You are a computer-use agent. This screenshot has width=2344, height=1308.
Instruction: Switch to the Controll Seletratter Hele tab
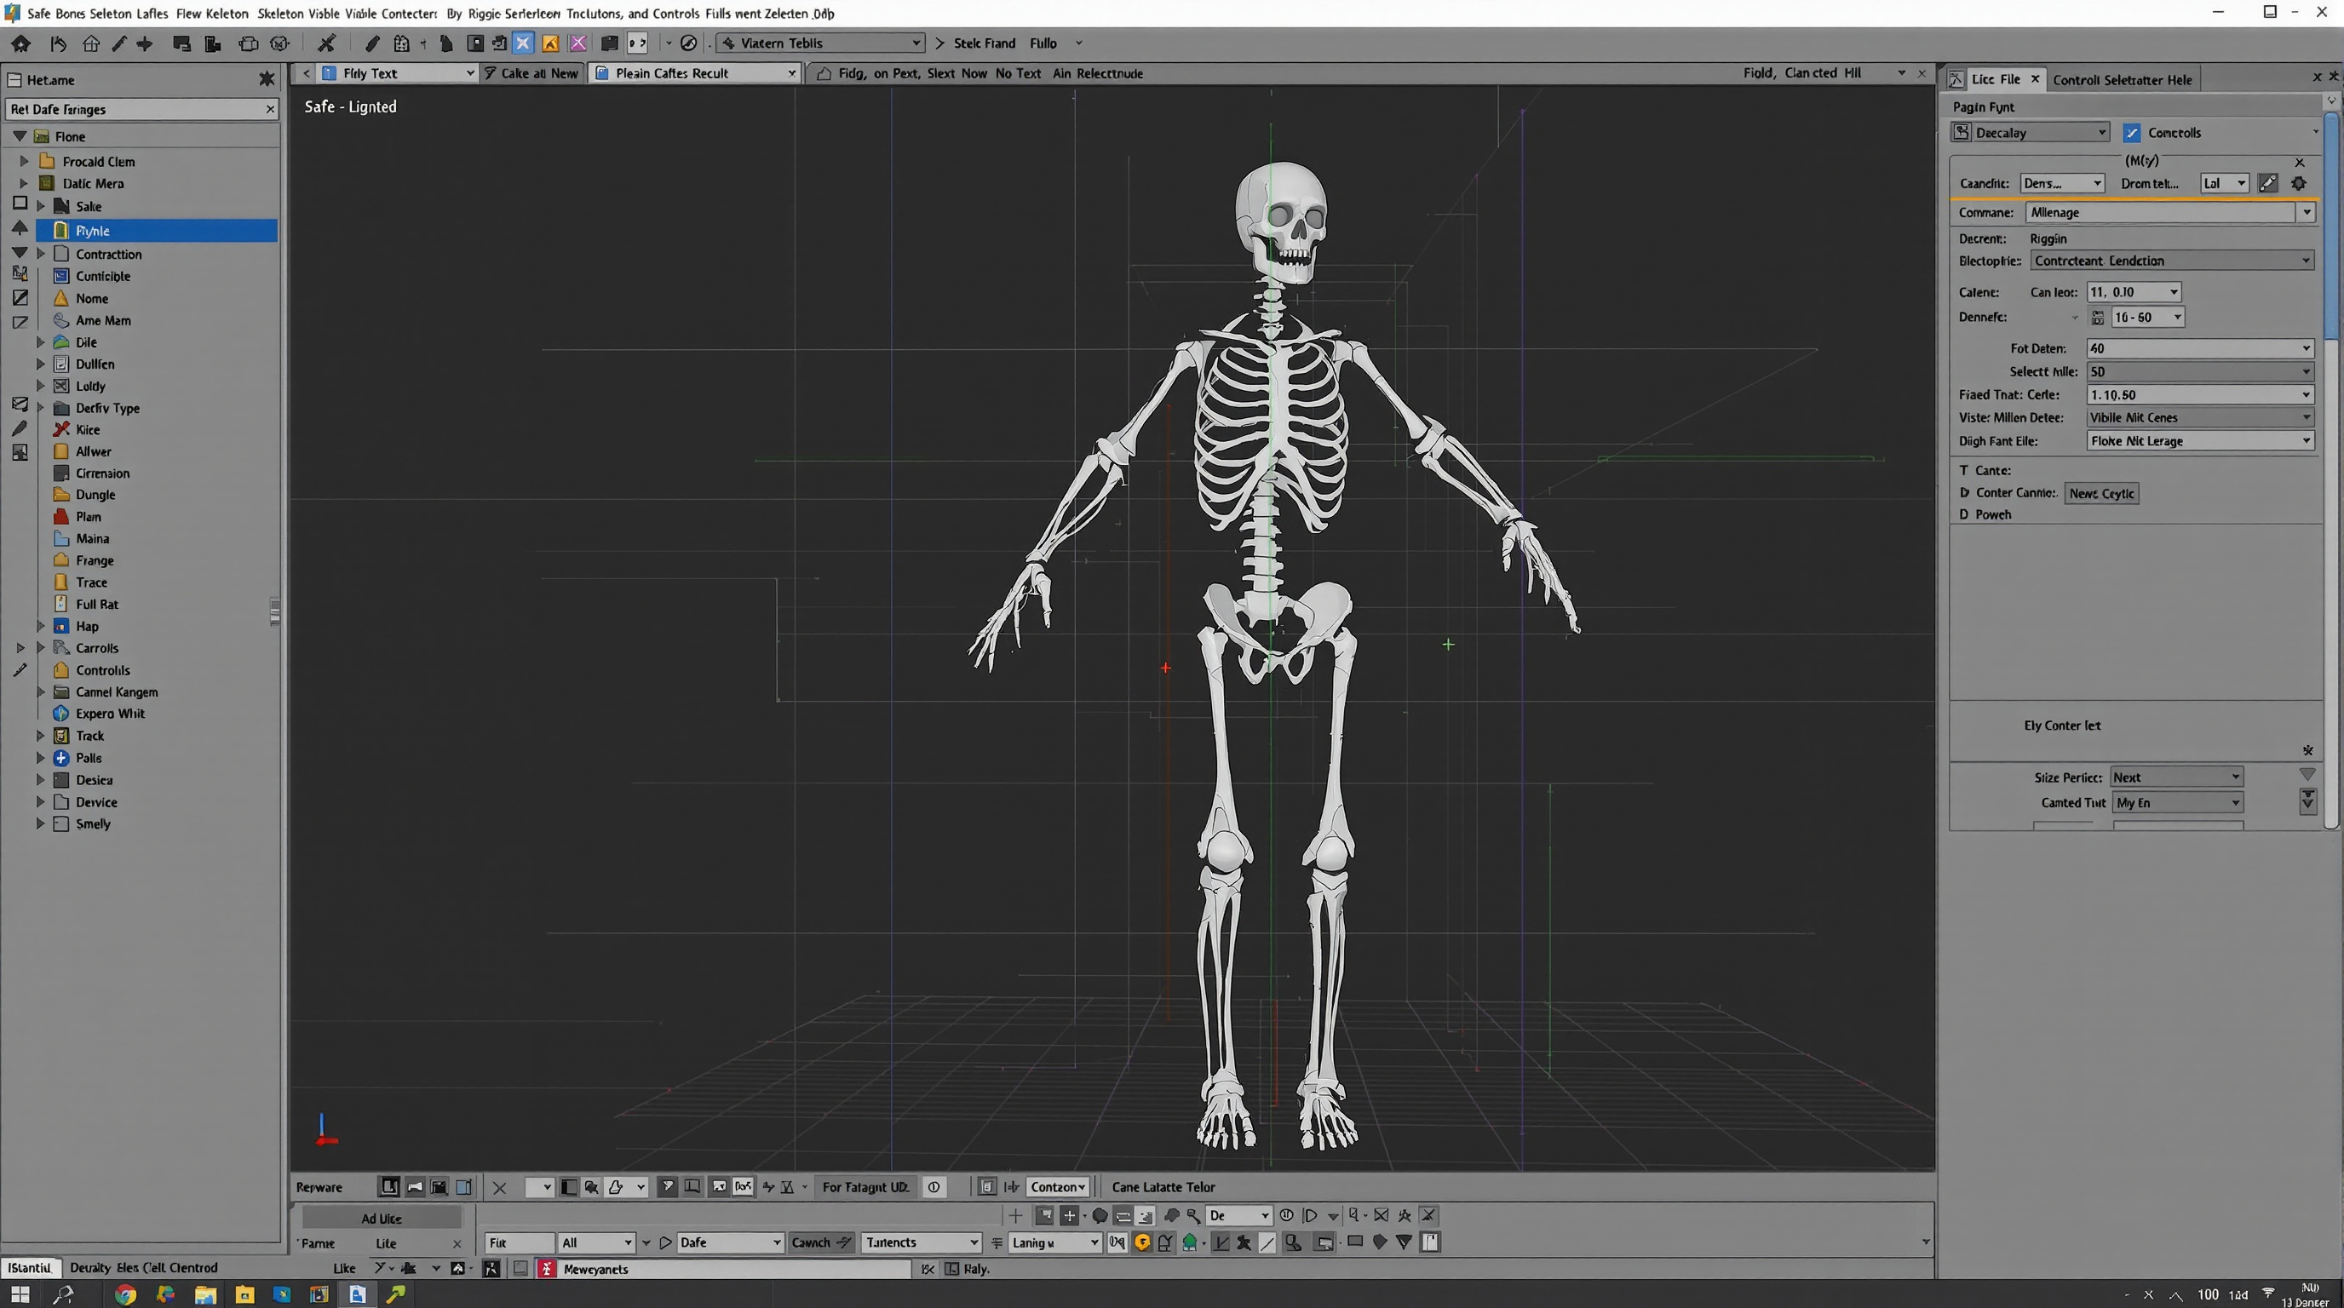(x=2122, y=79)
